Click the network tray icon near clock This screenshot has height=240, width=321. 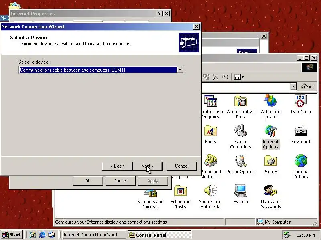tap(287, 235)
